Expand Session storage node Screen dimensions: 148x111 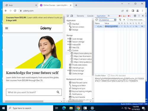(68, 42)
